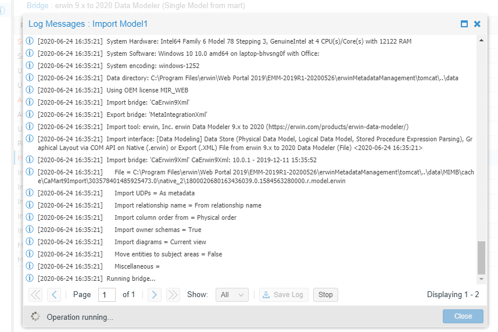498x332 pixels.
Task: Jump to last log page
Action: pyautogui.click(x=173, y=295)
